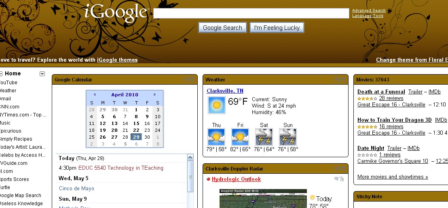The image size is (448, 208).
Task: Select April 29 in the calendar
Action: pos(136,137)
